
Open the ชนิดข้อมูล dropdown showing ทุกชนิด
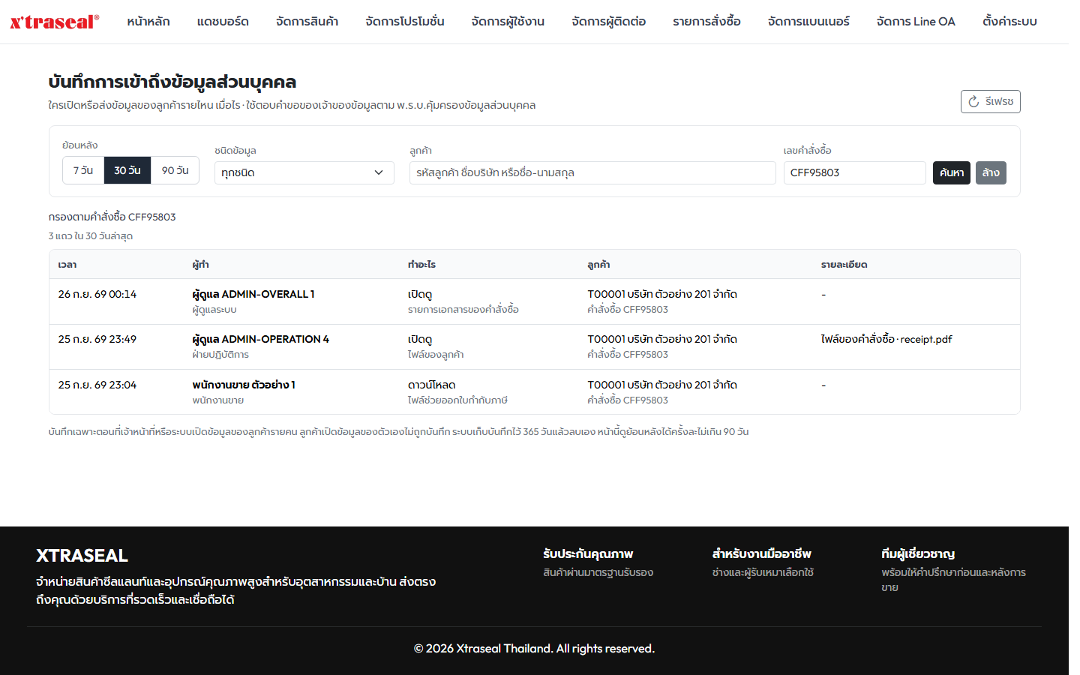click(304, 172)
